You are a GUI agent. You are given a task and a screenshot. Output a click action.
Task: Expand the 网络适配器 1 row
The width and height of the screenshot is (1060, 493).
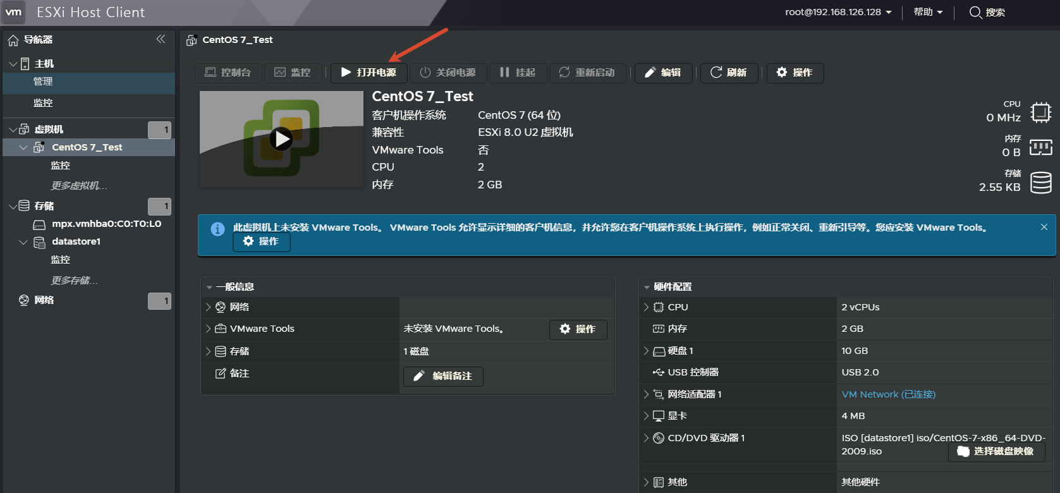pos(646,394)
